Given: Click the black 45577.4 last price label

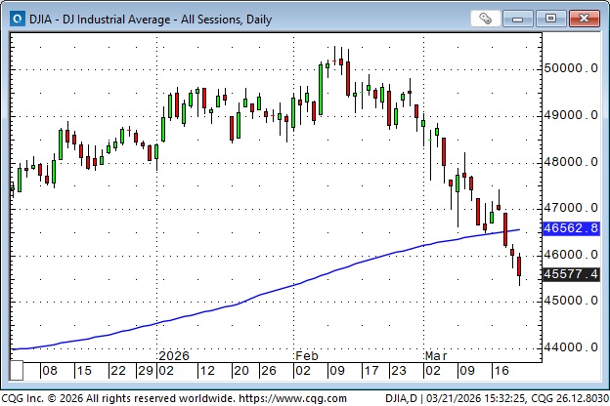Looking at the screenshot, I should click(x=573, y=275).
